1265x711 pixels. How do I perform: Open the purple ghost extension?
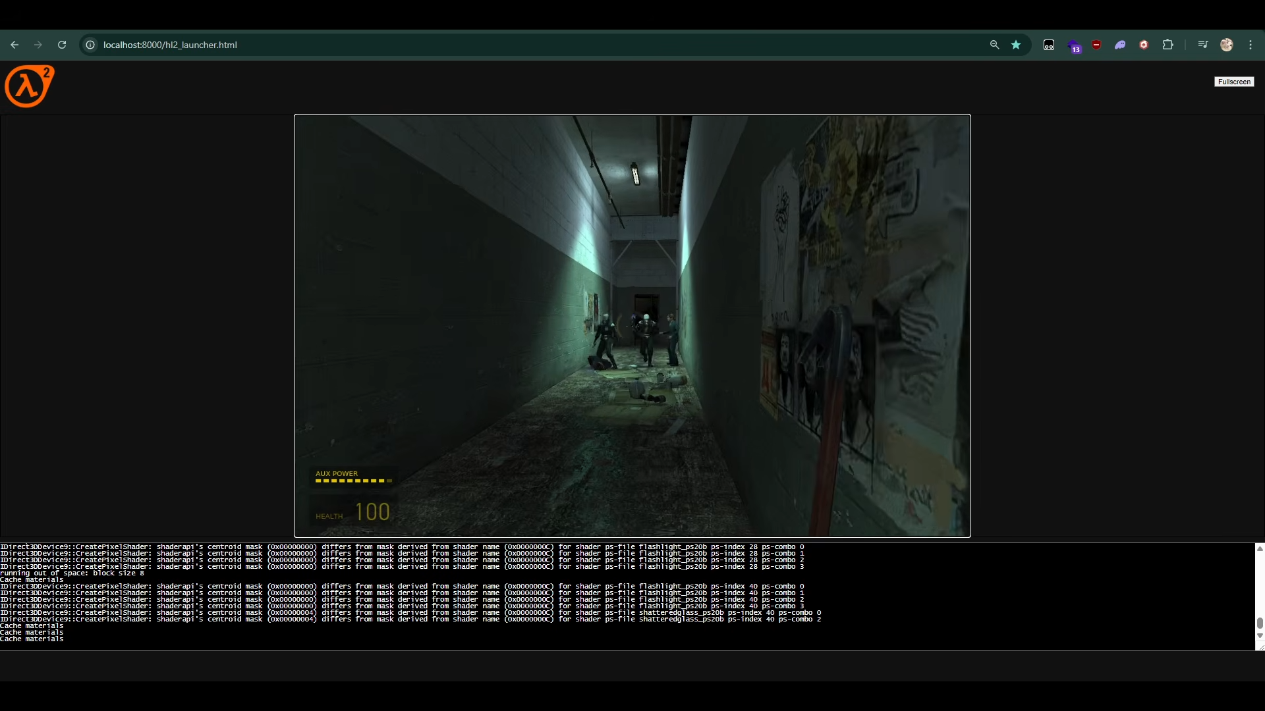(1120, 45)
